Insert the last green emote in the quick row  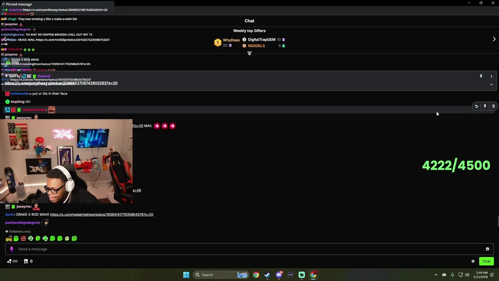[x=74, y=238]
